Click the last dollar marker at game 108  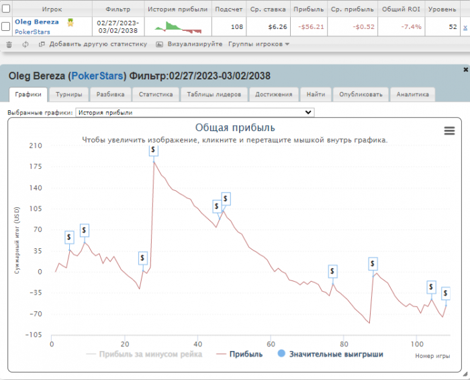click(445, 293)
